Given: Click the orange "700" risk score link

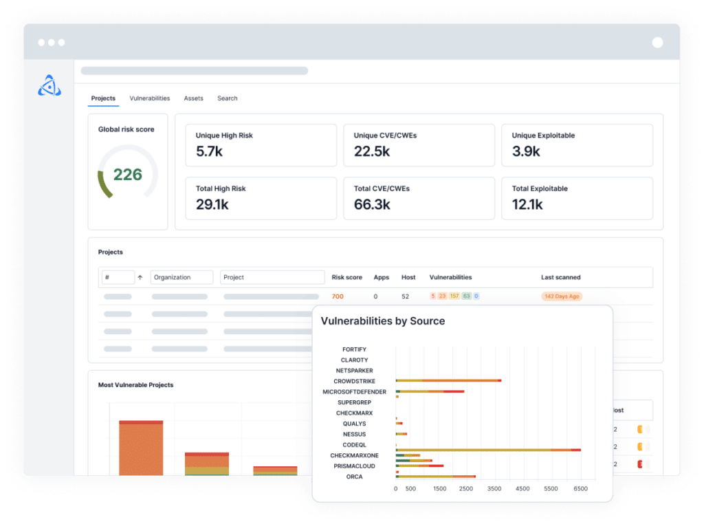Looking at the screenshot, I should [336, 296].
